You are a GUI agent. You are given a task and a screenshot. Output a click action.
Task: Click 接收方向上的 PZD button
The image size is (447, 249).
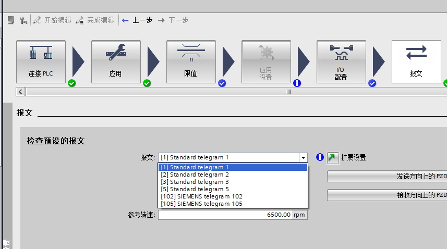point(386,195)
